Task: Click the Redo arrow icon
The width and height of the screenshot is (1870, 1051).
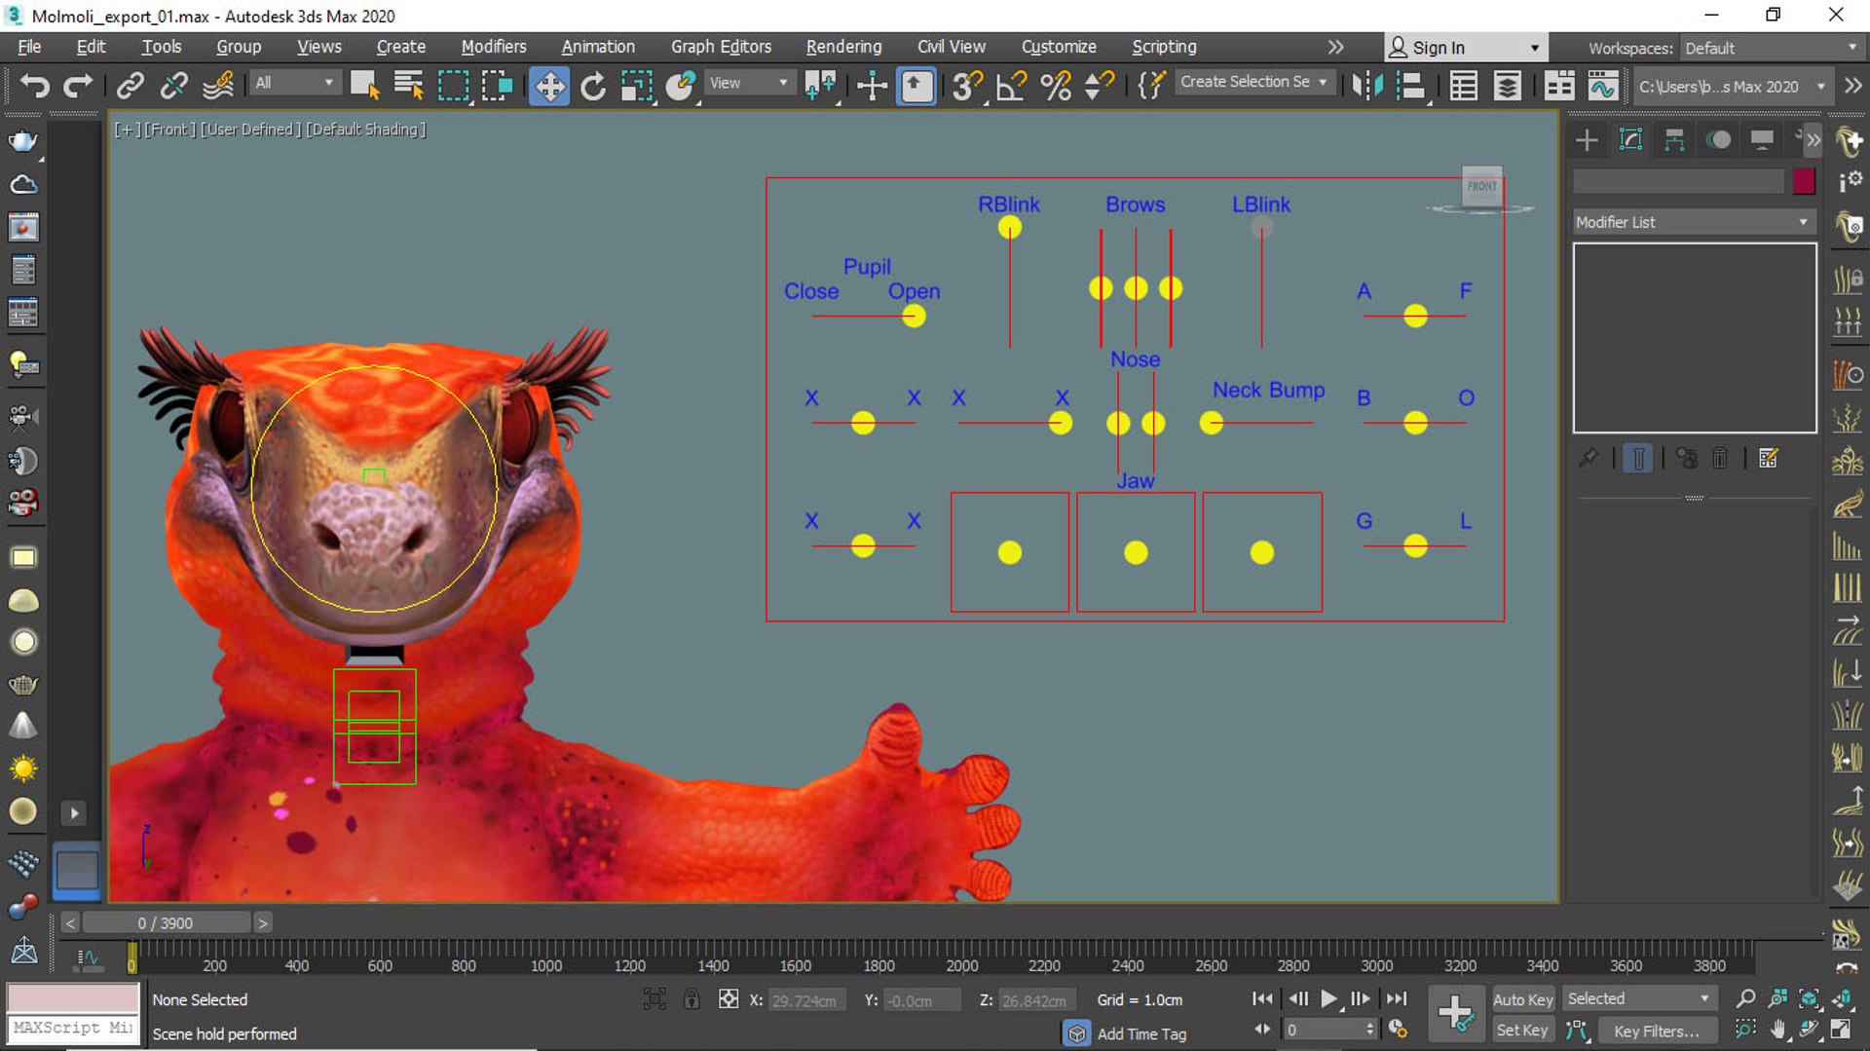Action: click(x=78, y=86)
